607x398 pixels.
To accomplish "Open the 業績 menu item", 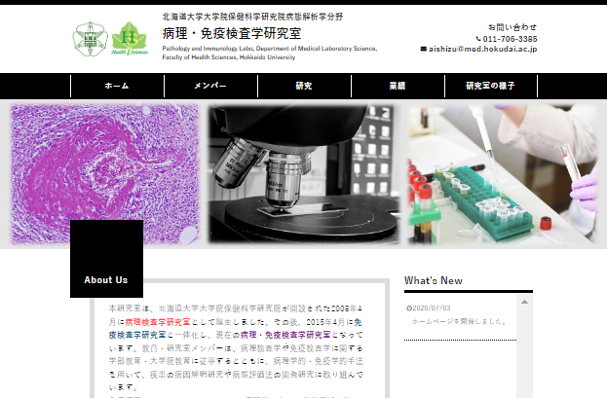I will click(398, 86).
